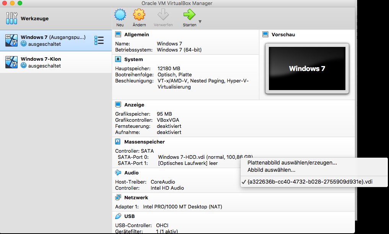389x234 pixels.
Task: Click the power-state icon under Windows 7
Action: pos(24,44)
